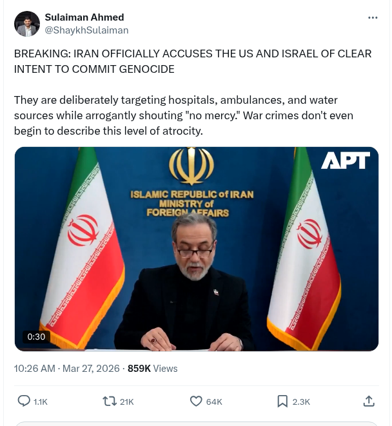Play the Iran Foreign Ministry video
Screen dimensions: 392x426
pyautogui.click(x=196, y=249)
